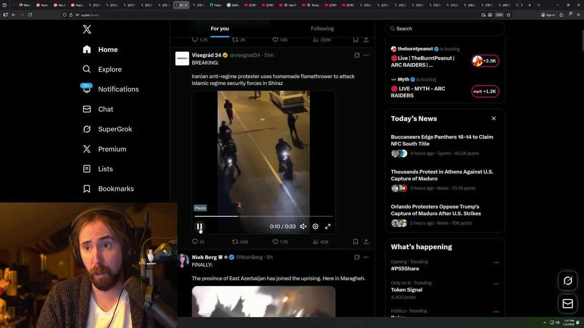Open the taskbar volume icon
The image size is (584, 328).
tap(557, 323)
